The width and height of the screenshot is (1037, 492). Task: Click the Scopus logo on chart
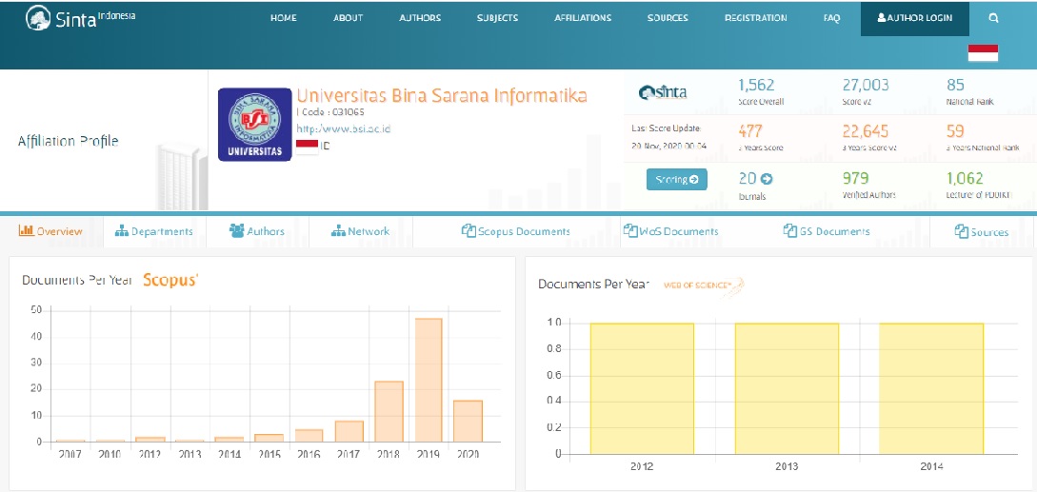tap(170, 281)
